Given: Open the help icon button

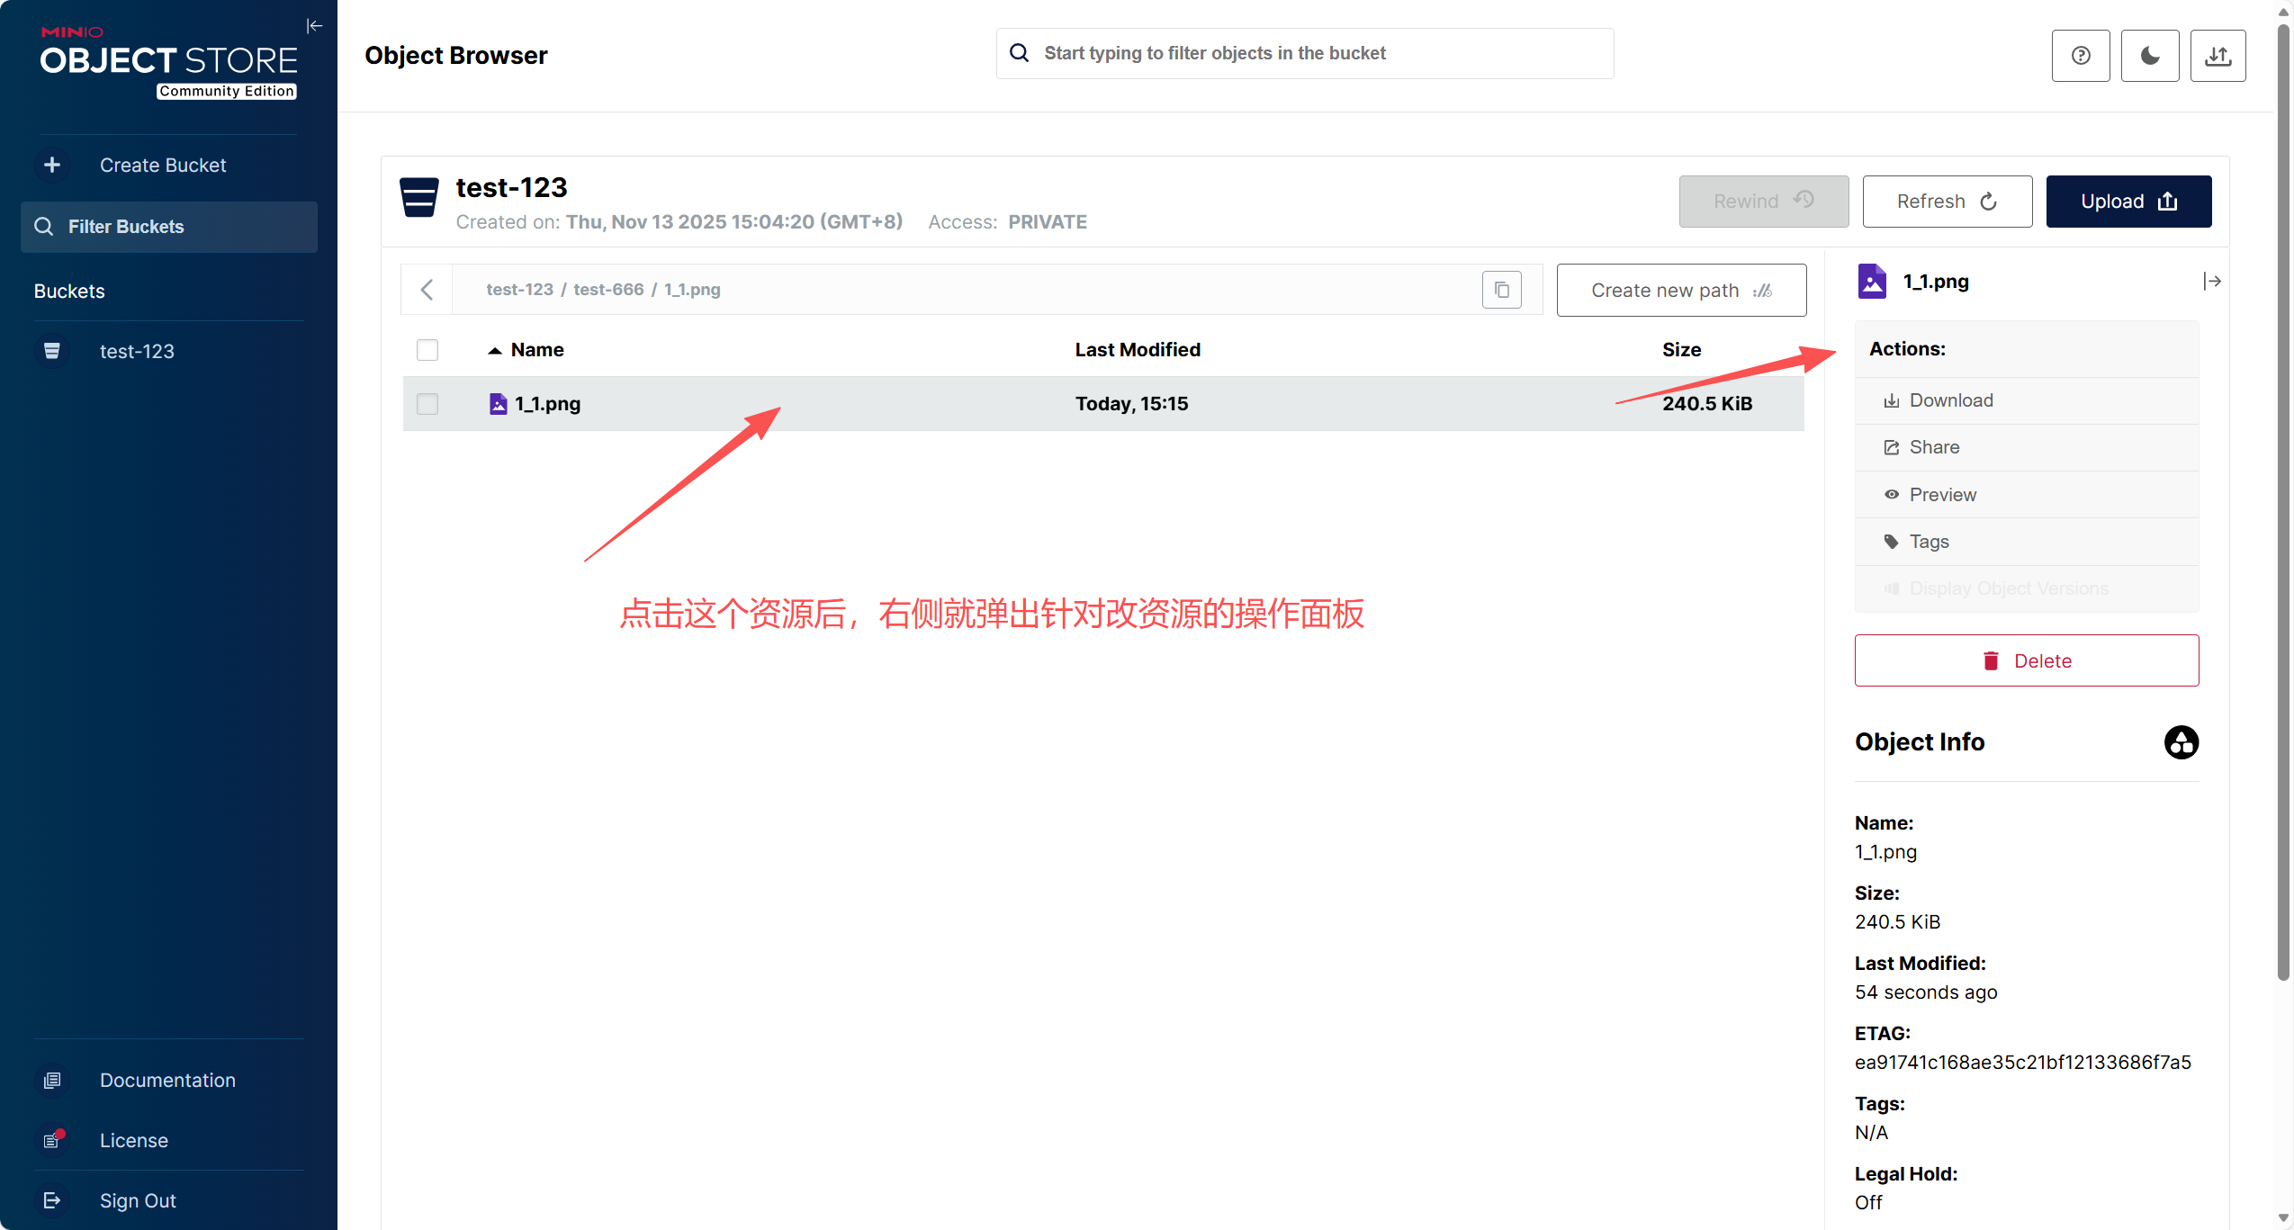Looking at the screenshot, I should coord(2080,56).
